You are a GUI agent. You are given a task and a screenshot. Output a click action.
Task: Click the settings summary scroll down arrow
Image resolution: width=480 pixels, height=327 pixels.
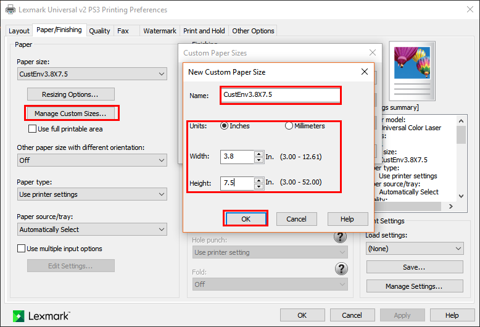[461, 196]
